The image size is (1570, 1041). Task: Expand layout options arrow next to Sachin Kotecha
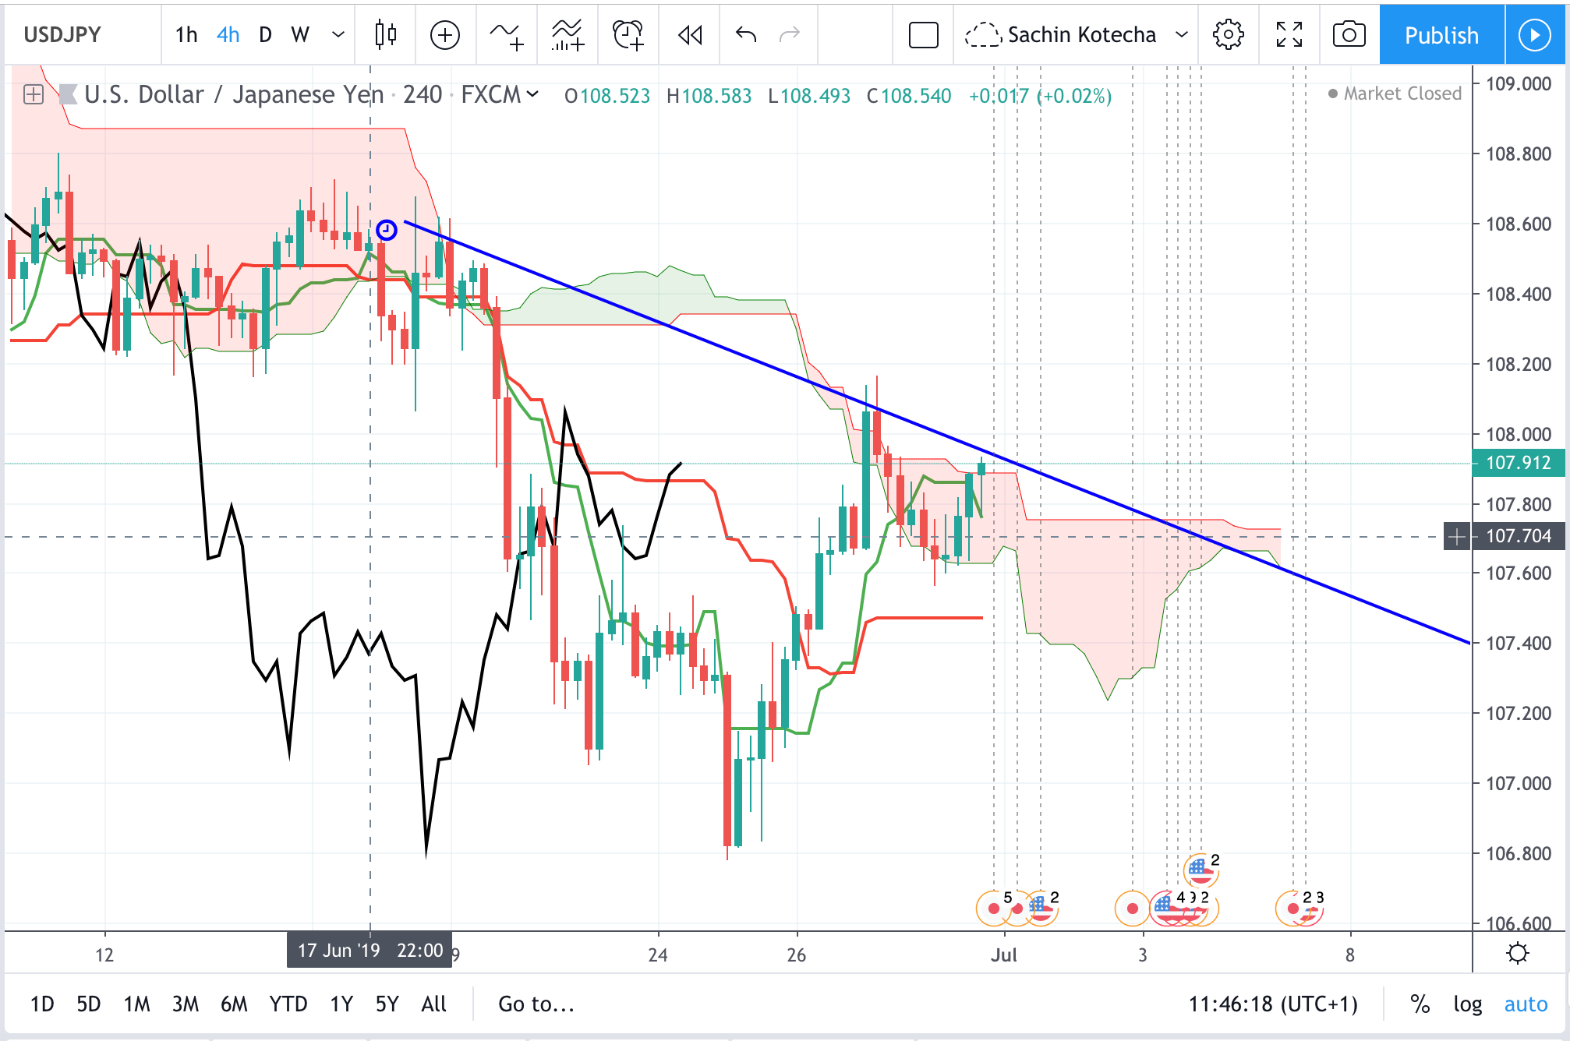click(x=1182, y=34)
